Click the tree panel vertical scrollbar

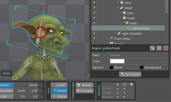(167, 7)
